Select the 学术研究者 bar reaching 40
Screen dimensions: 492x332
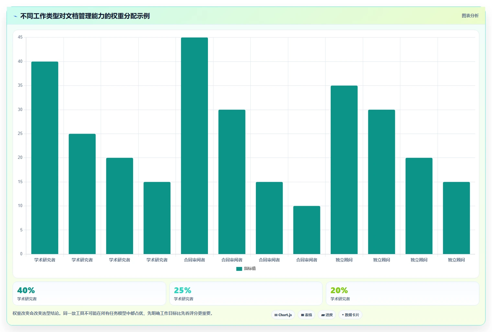45,158
